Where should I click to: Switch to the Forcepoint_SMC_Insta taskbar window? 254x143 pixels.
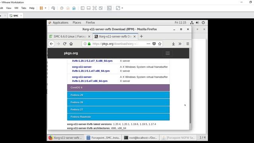click(x=103, y=138)
